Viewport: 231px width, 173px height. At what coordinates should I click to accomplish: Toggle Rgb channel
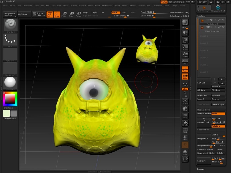click(x=95, y=13)
